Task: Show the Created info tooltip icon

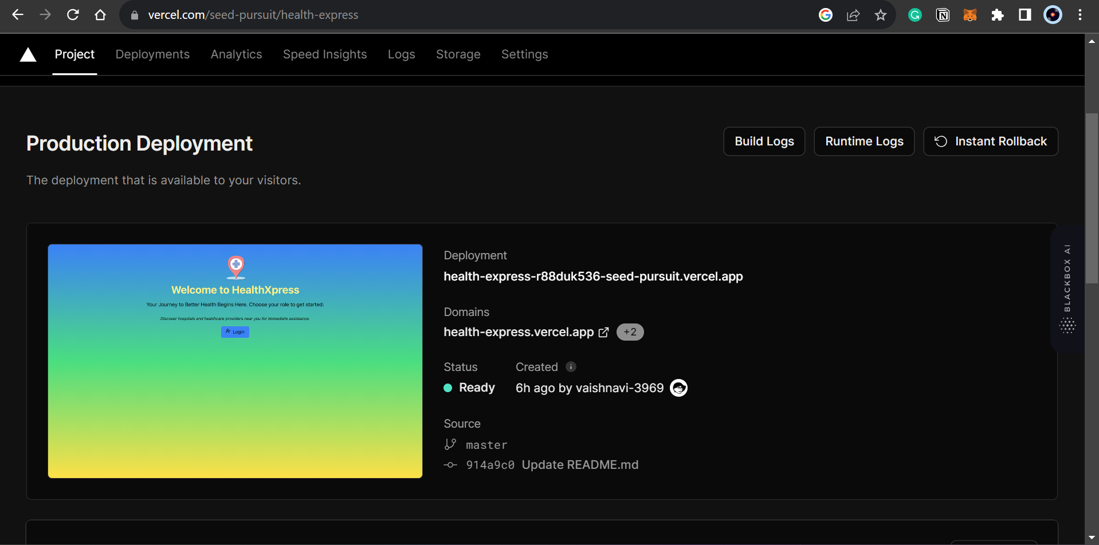Action: click(x=571, y=367)
